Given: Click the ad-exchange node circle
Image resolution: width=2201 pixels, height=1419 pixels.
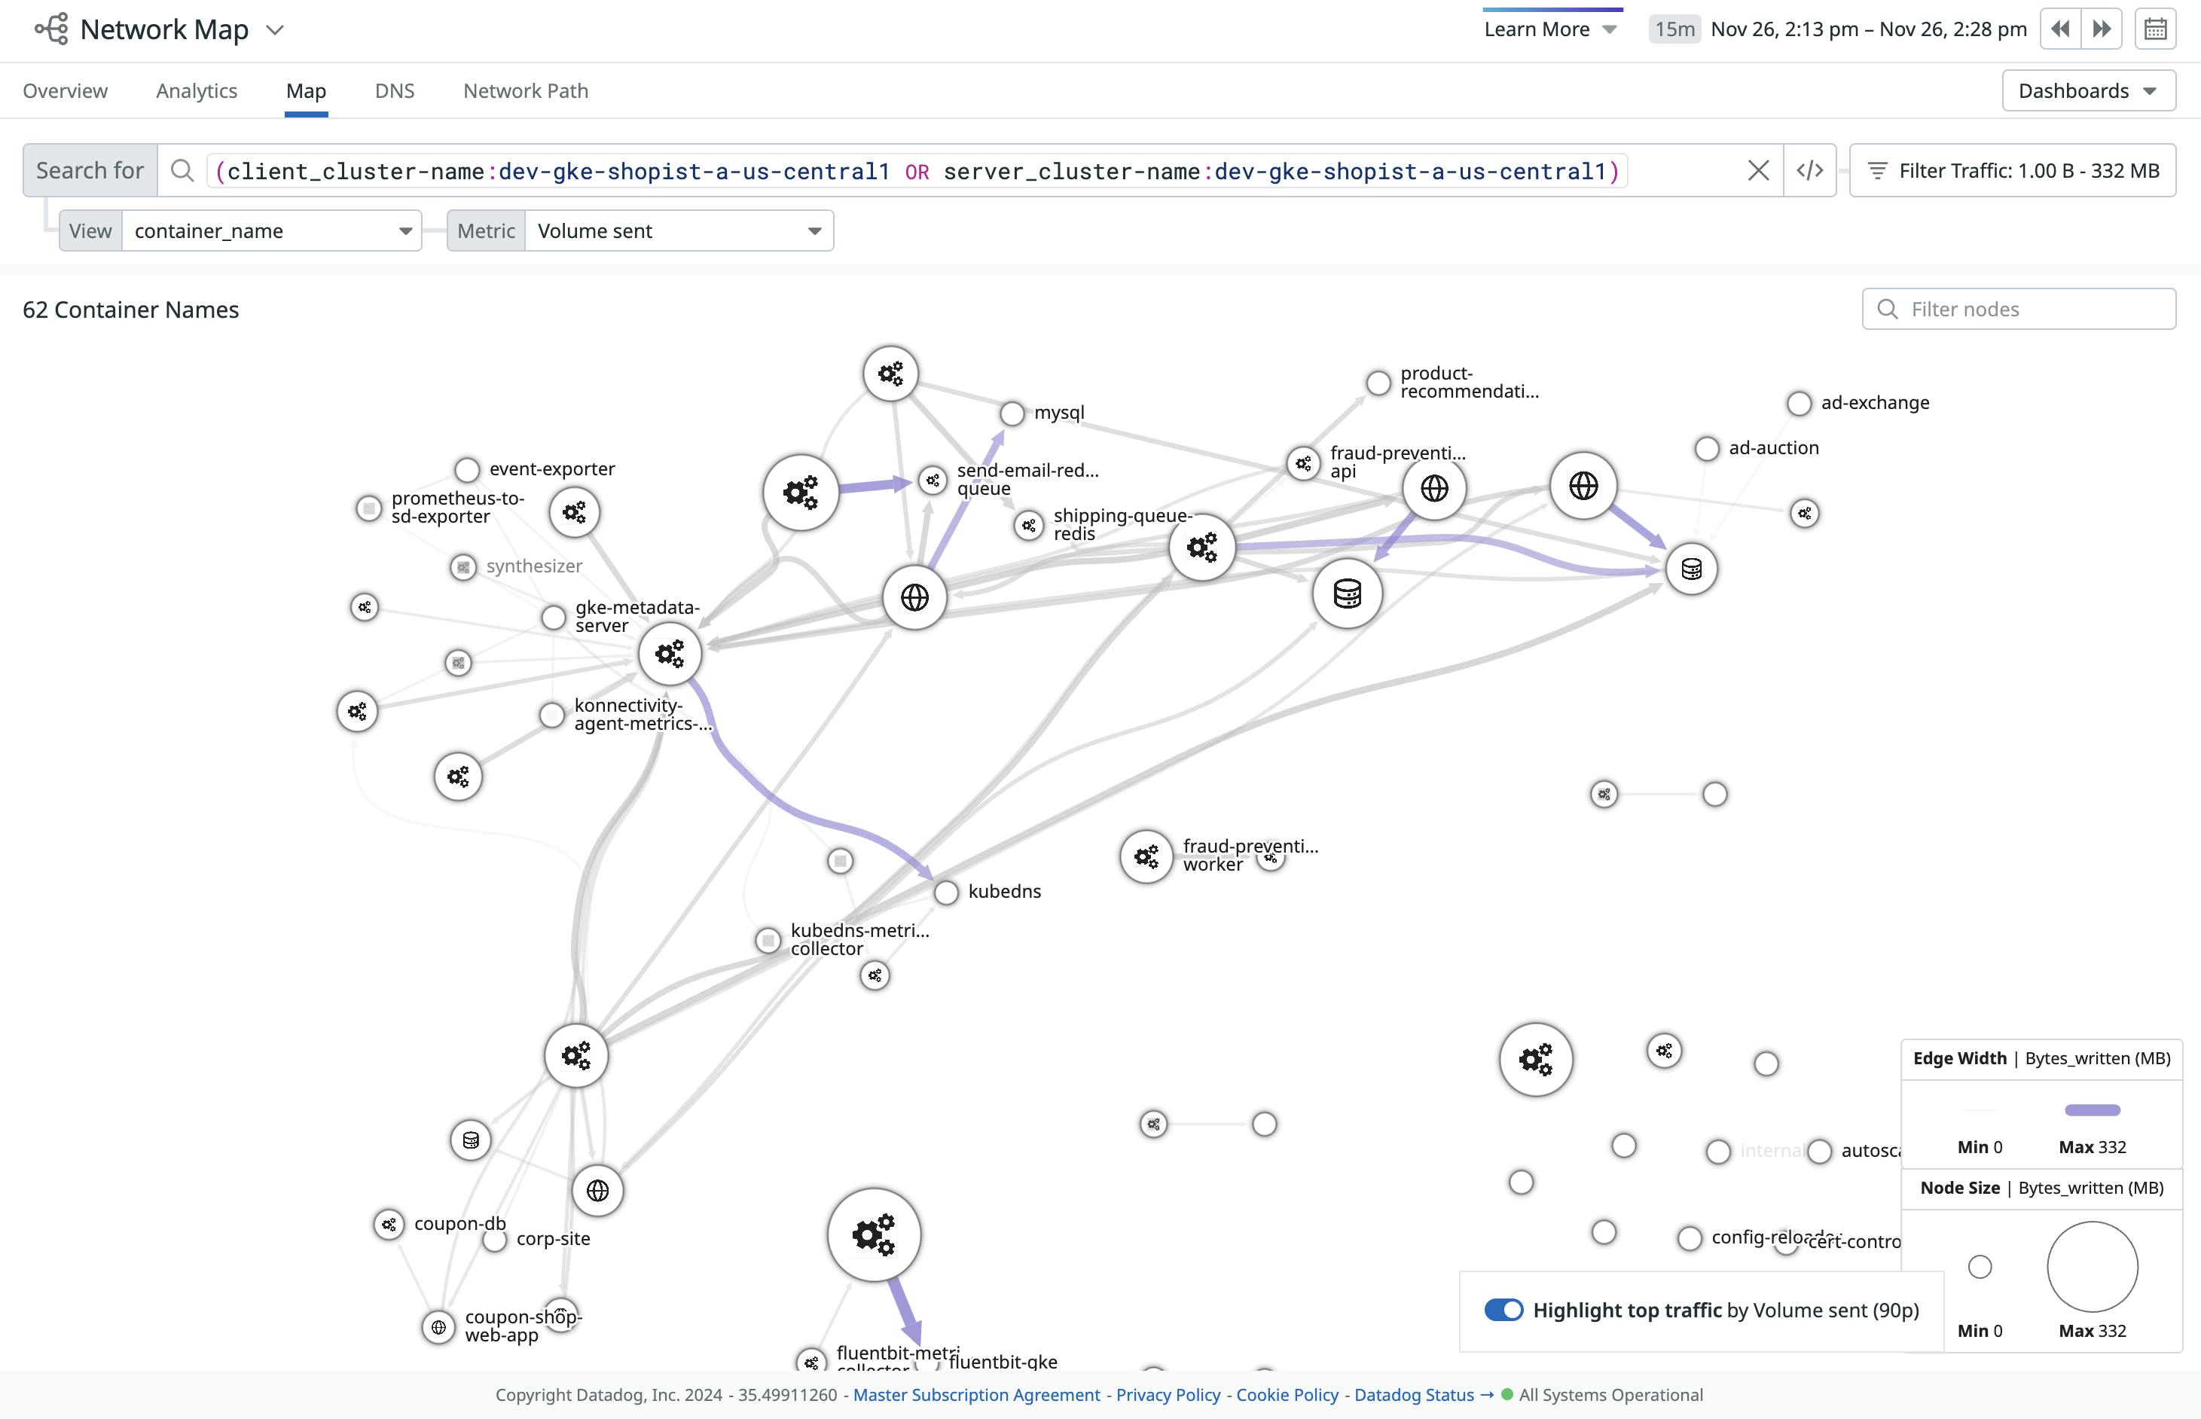Looking at the screenshot, I should tap(1799, 404).
